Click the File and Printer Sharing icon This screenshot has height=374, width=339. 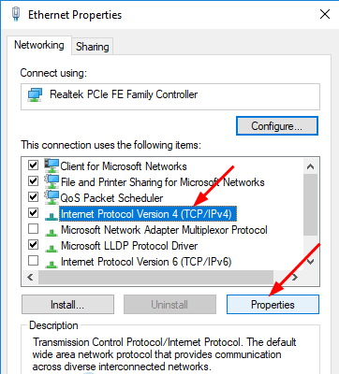coord(52,181)
